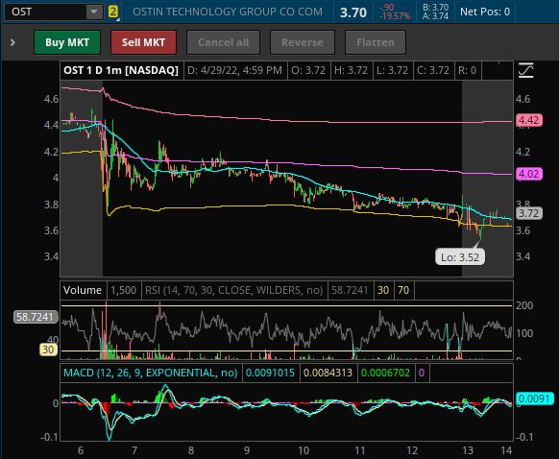Click the Lo: 3.52 low marker bubble
This screenshot has height=459, width=559.
(x=460, y=257)
